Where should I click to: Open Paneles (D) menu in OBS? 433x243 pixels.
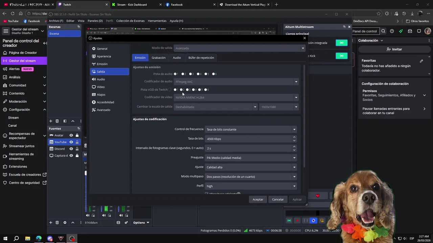pos(95,21)
